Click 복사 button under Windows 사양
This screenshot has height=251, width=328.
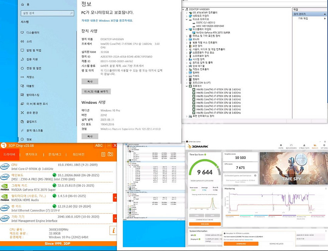[90, 136]
